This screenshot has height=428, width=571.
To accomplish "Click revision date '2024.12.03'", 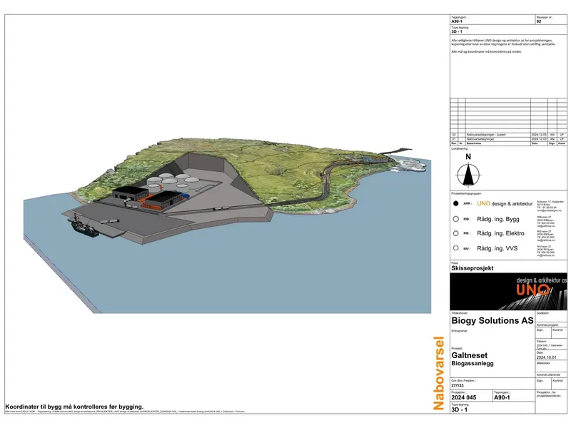I will (x=539, y=139).
